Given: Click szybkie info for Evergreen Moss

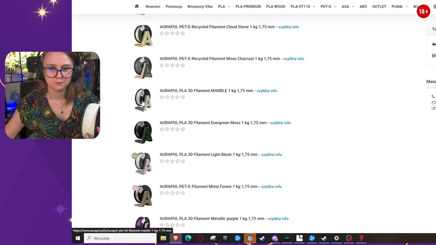Looking at the screenshot, I should (x=280, y=123).
